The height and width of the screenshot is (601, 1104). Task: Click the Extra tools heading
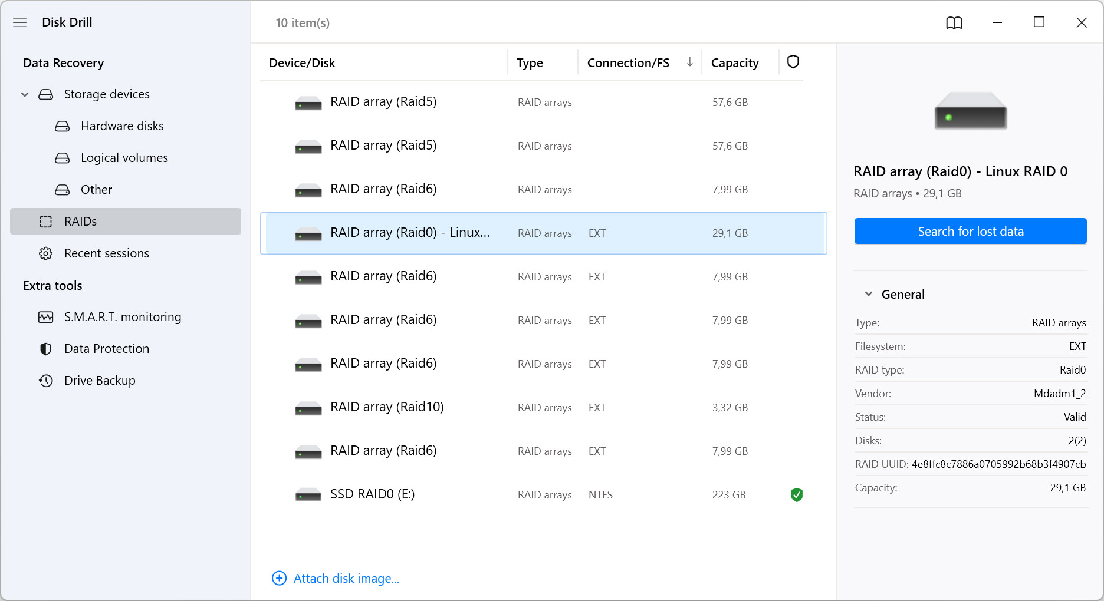(52, 286)
